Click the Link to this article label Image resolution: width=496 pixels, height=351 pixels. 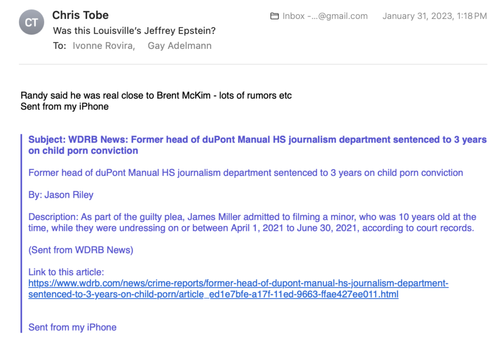click(66, 272)
